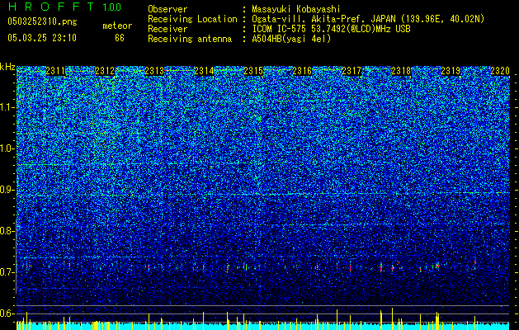Click the 1.0 kHz axis label
519x330 pixels.
click(7, 148)
